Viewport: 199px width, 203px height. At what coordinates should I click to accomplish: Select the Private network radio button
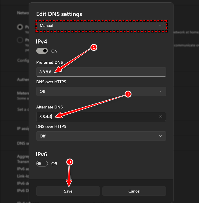[x=20, y=40]
